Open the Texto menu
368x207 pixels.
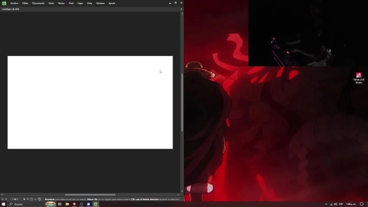tap(51, 3)
